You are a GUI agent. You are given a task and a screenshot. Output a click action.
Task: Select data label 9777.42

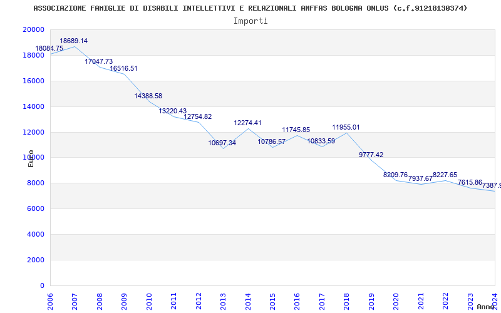(371, 155)
